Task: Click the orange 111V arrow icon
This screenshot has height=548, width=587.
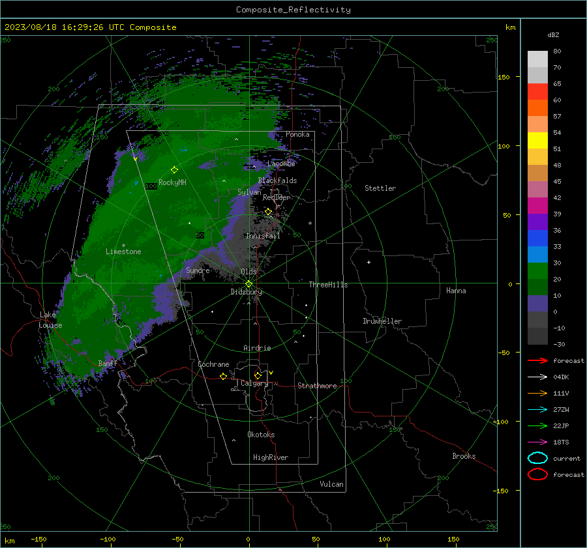Action: click(537, 393)
